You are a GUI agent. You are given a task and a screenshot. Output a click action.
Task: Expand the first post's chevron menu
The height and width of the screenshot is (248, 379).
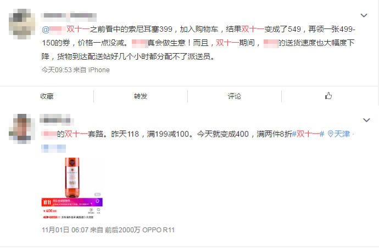364,15
